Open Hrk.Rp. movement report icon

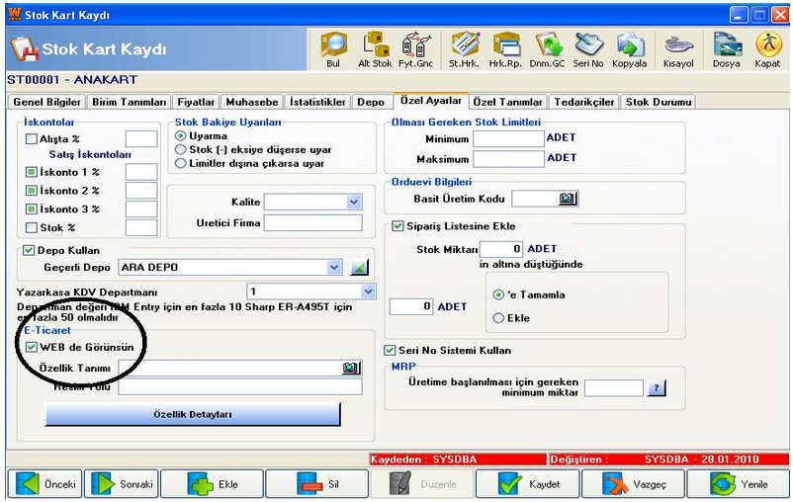pos(505,49)
